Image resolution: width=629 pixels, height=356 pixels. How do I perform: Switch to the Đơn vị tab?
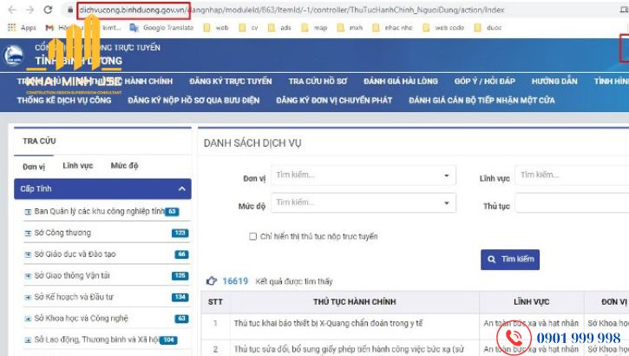pyautogui.click(x=34, y=167)
